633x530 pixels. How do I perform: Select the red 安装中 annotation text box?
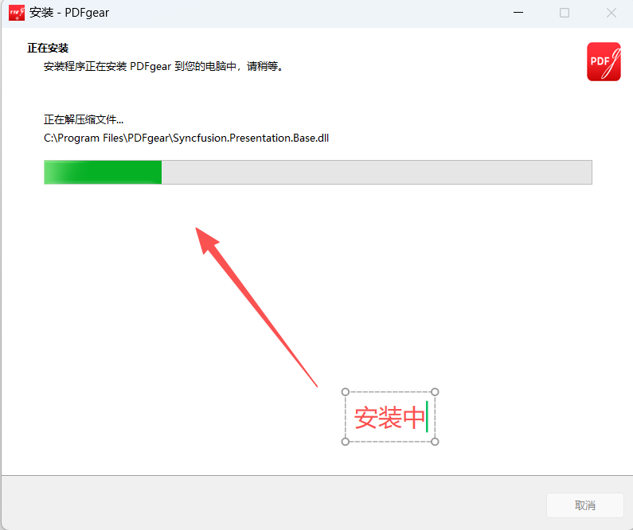[390, 417]
